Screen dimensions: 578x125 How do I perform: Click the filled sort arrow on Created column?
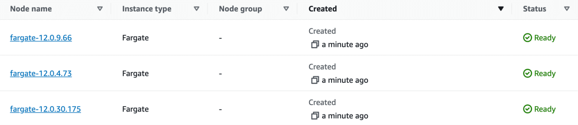point(501,9)
